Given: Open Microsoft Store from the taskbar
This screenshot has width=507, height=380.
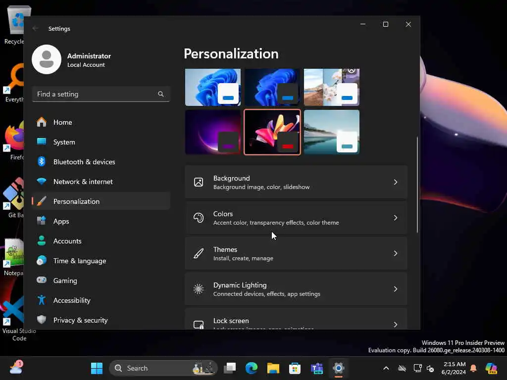Looking at the screenshot, I should 295,368.
